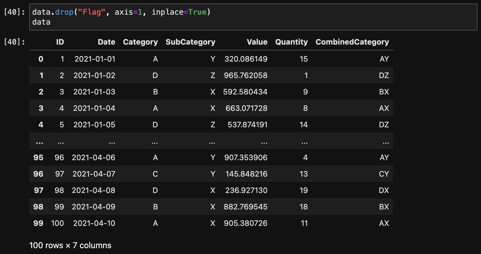This screenshot has width=481, height=254.
Task: Click Quantity 13 in the 2021-04-07 row
Action: [304, 174]
